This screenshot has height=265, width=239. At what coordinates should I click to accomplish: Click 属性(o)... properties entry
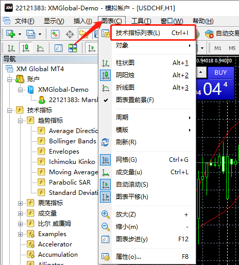click(147, 257)
